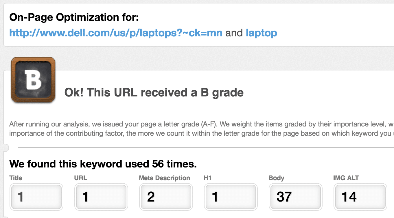Switch to the keyword usage section
Screen dimensions: 394x218
tap(103, 164)
